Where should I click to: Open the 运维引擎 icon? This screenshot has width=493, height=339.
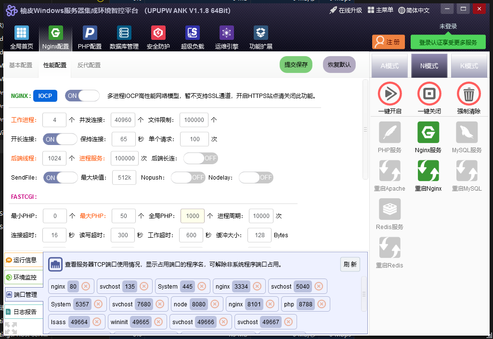227,33
